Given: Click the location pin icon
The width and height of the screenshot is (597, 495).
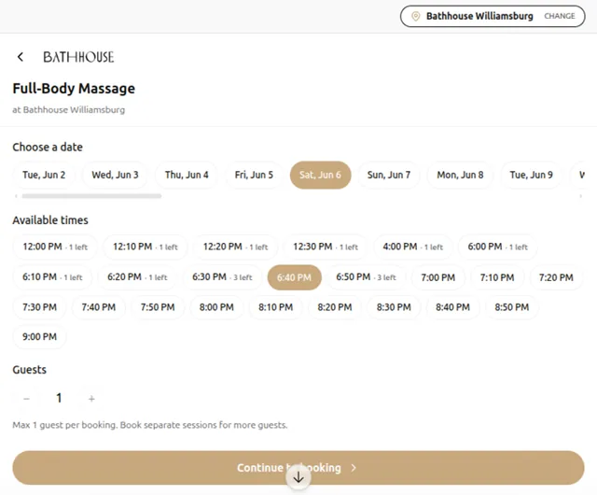Looking at the screenshot, I should tap(415, 16).
